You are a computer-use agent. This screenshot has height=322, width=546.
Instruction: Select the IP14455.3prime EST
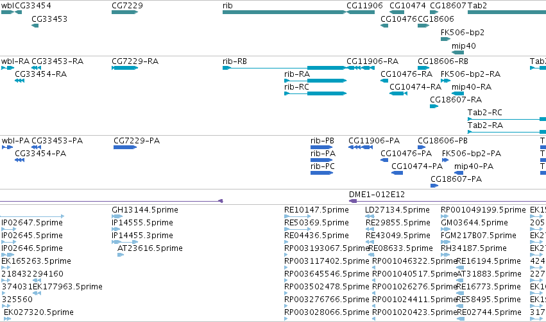pyautogui.click(x=125, y=242)
